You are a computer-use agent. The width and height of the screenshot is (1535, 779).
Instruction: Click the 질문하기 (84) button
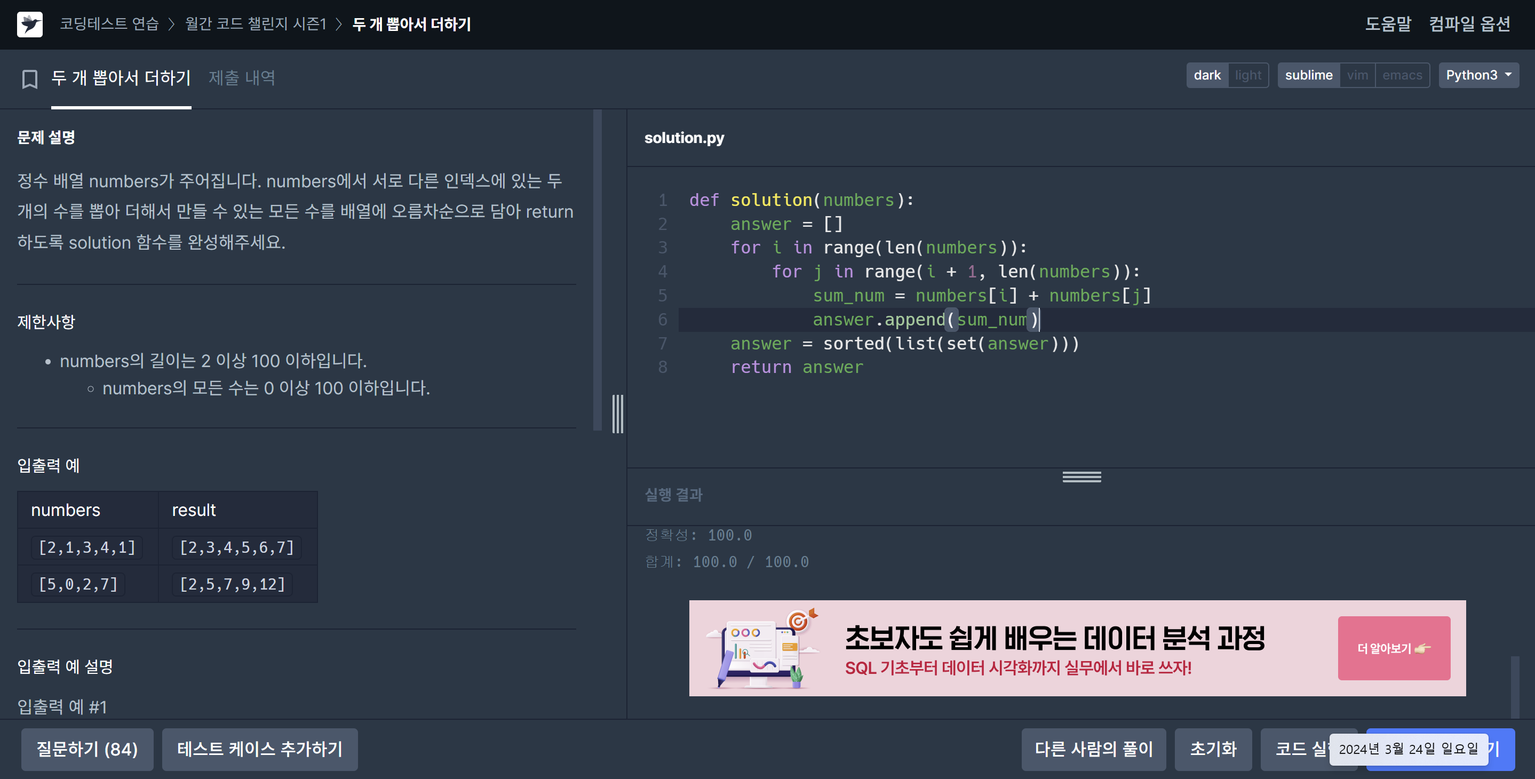pyautogui.click(x=87, y=749)
